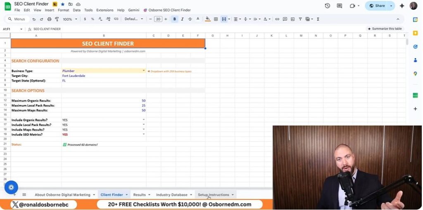Click the Share button
The width and height of the screenshot is (423, 210).
coord(377,6)
